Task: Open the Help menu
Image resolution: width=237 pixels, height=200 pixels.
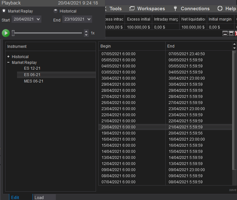Action: click(x=231, y=9)
